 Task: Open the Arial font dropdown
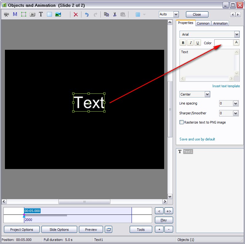coord(236,34)
